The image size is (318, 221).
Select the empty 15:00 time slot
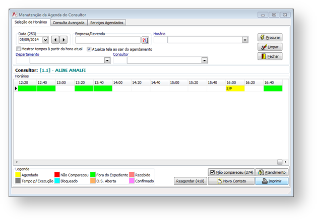click(178, 88)
